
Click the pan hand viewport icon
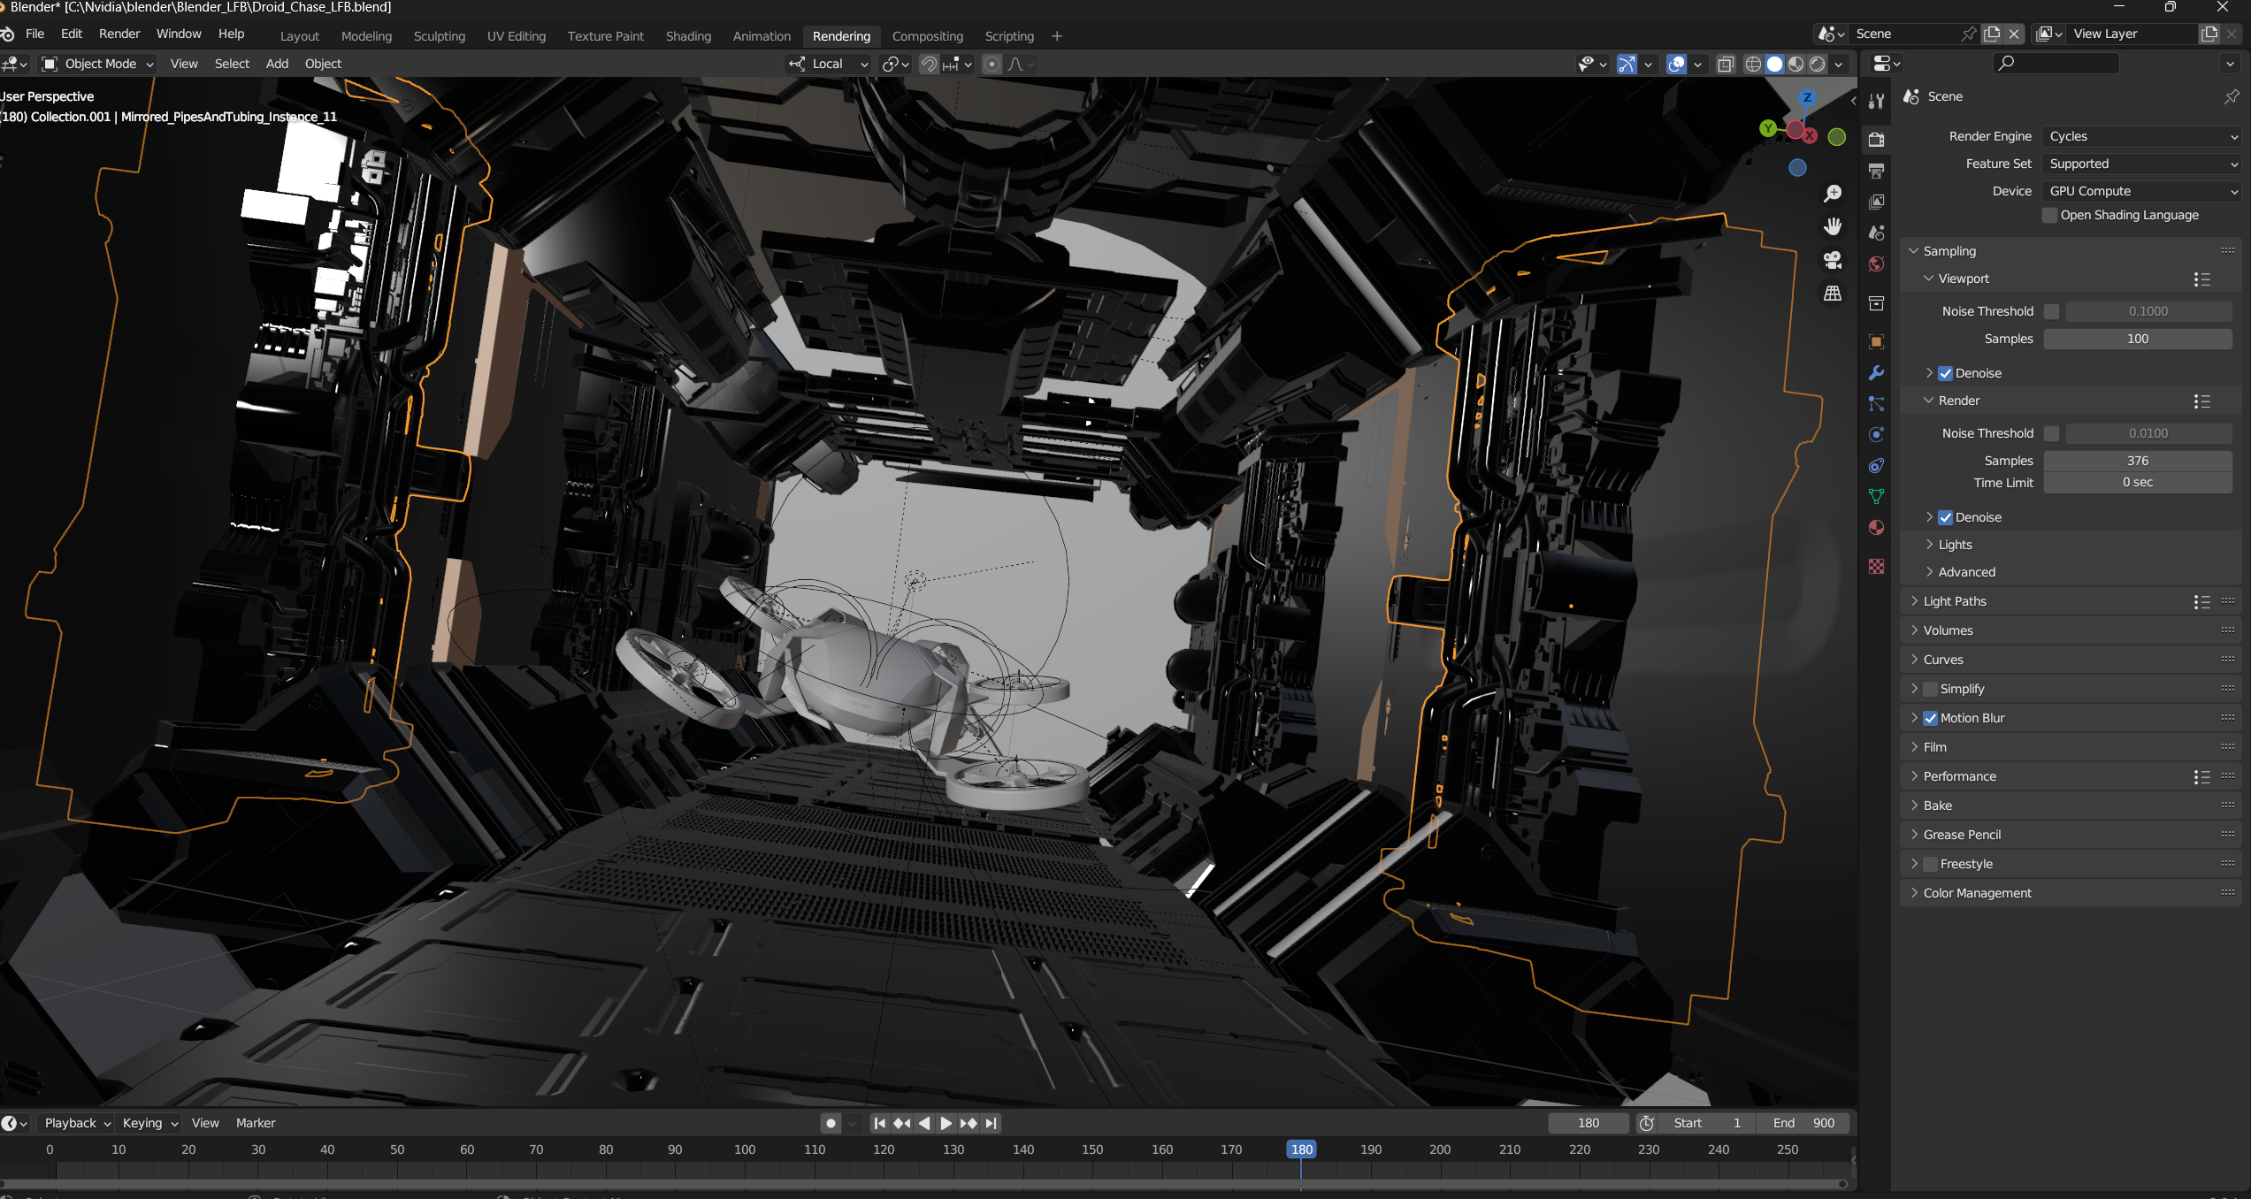1833,227
